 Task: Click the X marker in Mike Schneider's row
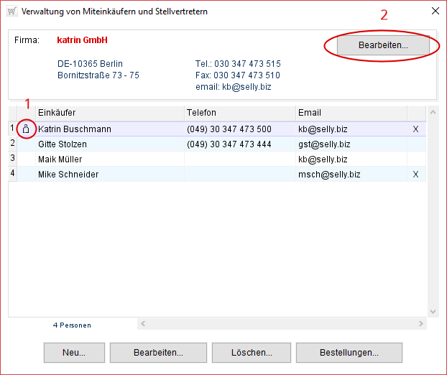(415, 175)
